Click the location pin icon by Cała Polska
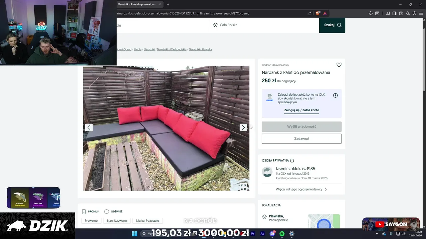The width and height of the screenshot is (426, 239). point(215,25)
